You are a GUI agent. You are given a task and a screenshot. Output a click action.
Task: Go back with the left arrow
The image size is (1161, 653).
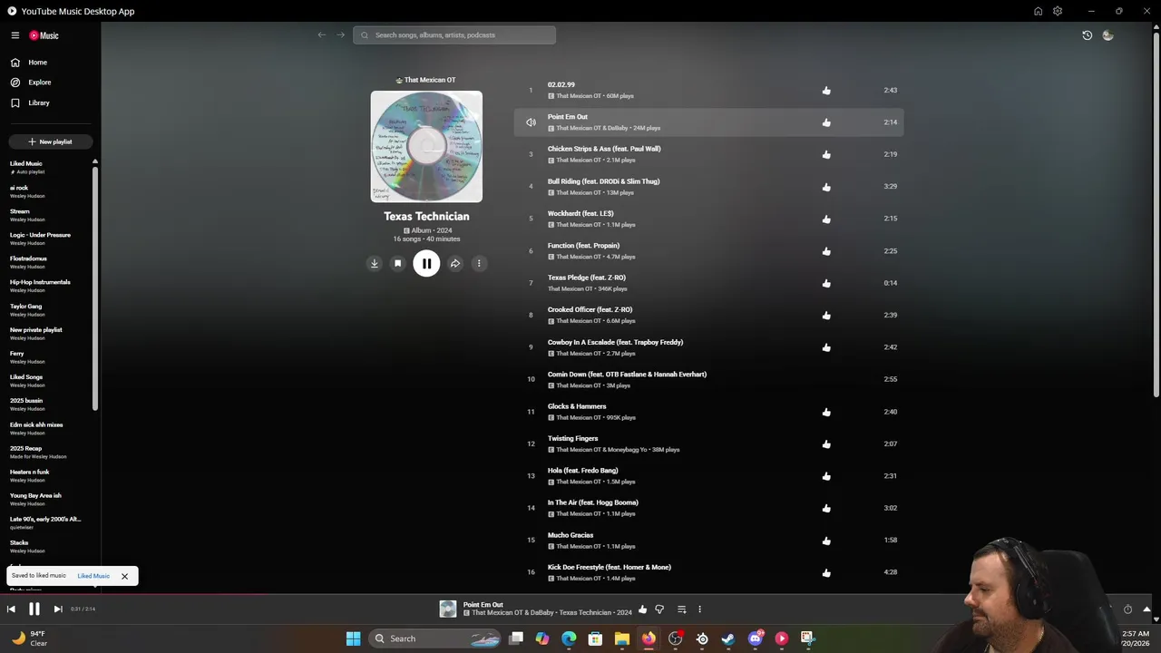pyautogui.click(x=322, y=35)
